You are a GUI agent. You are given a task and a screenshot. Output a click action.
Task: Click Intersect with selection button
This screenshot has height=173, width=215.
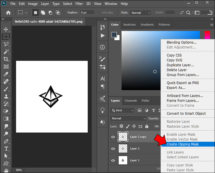tap(58, 13)
